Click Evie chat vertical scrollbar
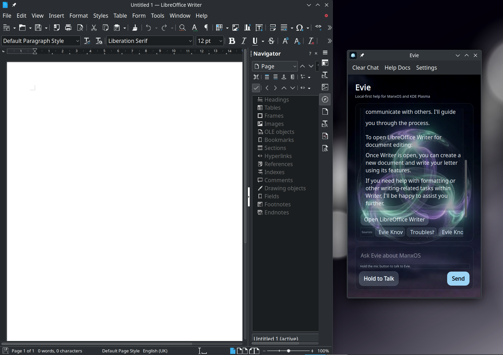 tap(466, 188)
